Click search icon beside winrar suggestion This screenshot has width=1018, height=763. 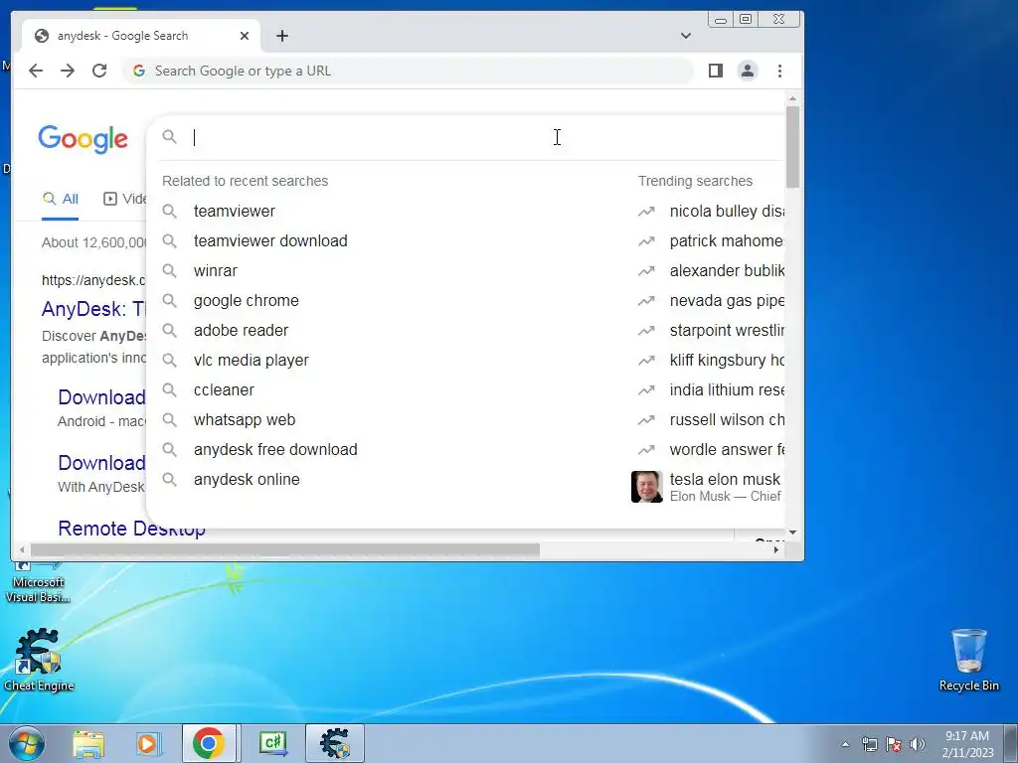[x=169, y=270]
